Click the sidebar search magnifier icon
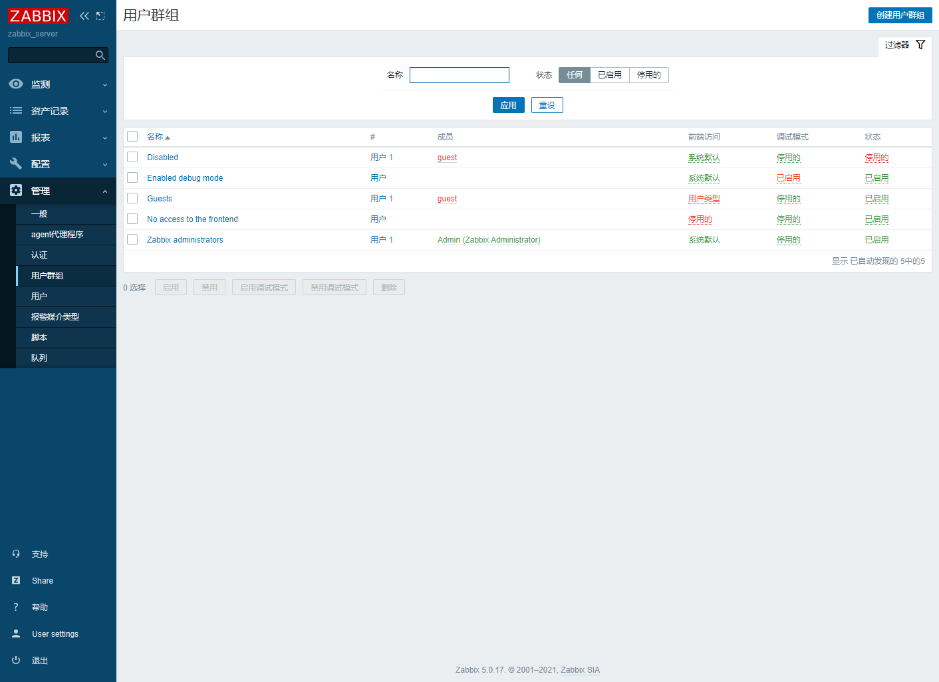 point(100,55)
